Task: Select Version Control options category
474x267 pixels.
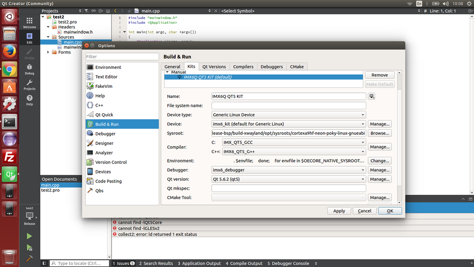Action: pos(122,162)
